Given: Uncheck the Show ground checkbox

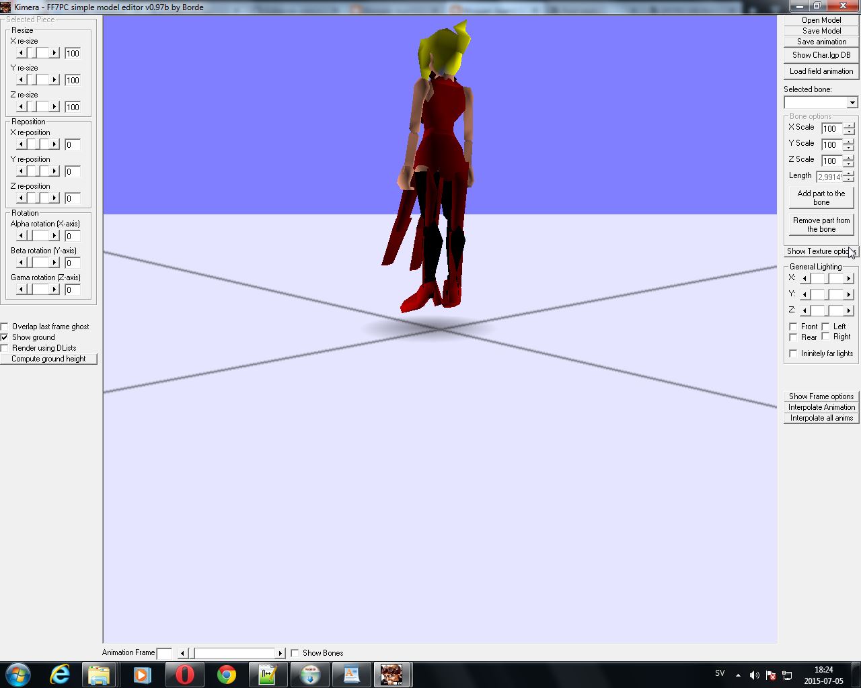Looking at the screenshot, I should point(5,337).
